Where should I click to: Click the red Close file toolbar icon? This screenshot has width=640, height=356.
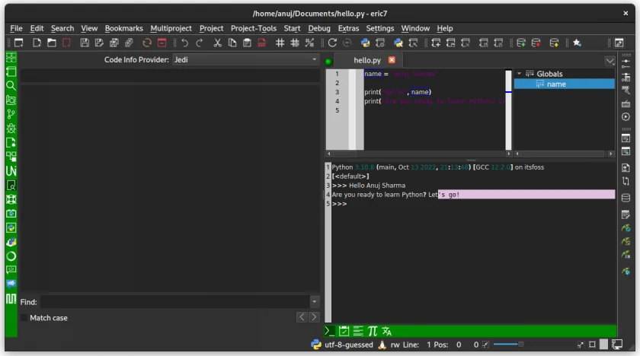(66, 43)
